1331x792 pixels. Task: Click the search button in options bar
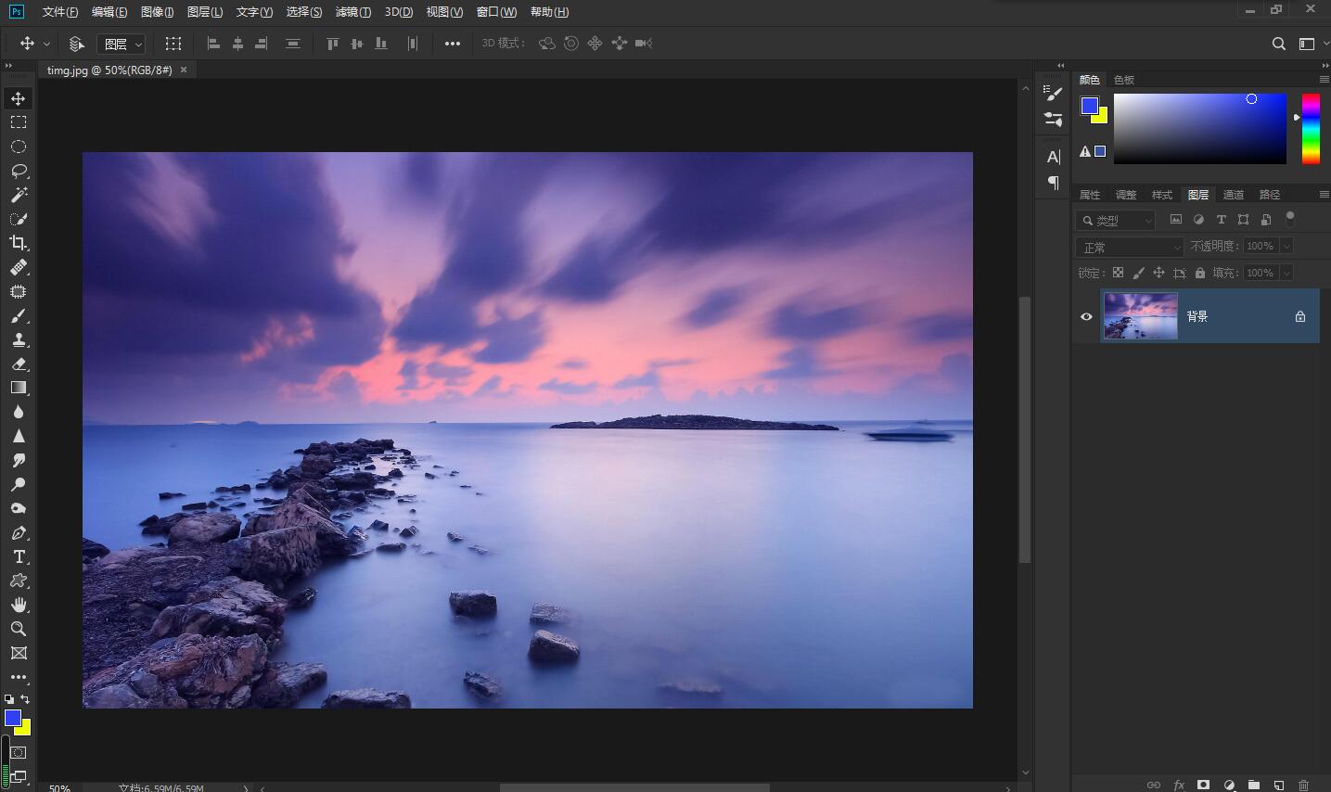click(1278, 44)
